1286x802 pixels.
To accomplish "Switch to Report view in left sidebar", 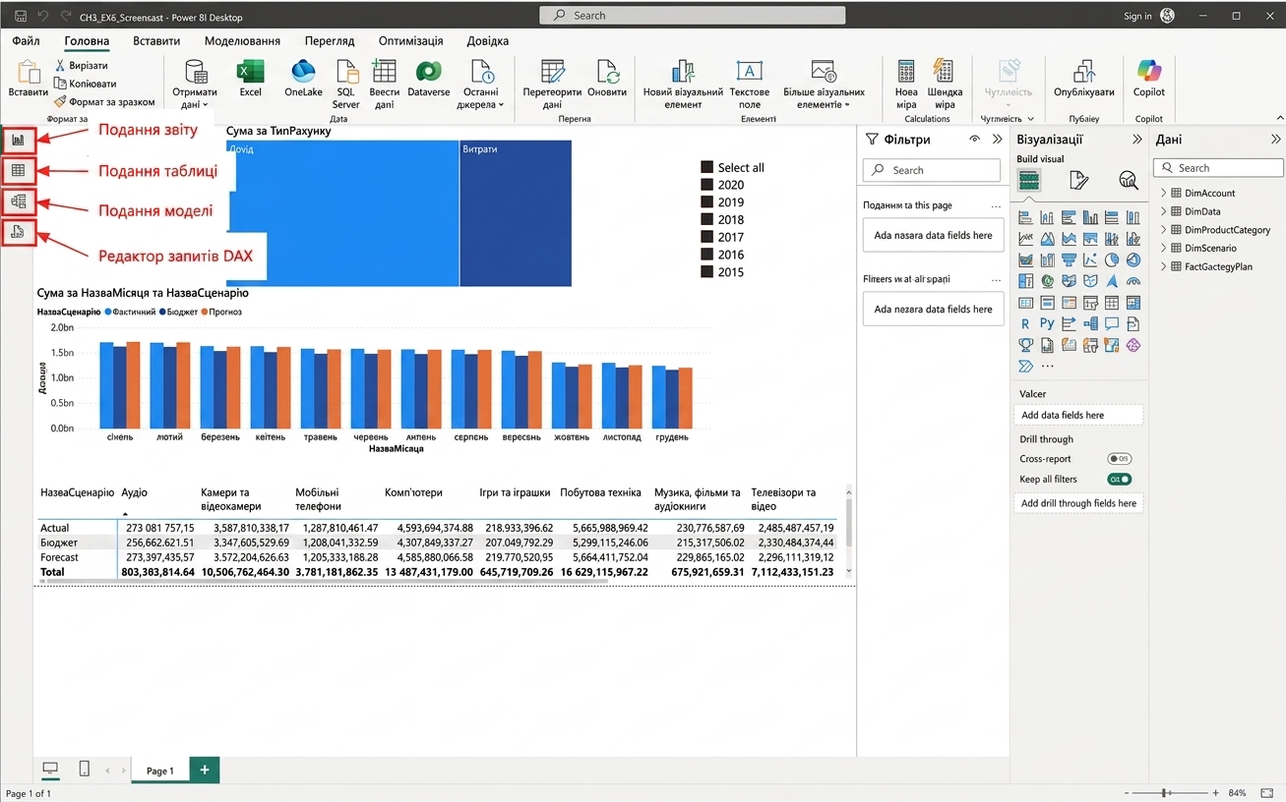I will pyautogui.click(x=18, y=141).
